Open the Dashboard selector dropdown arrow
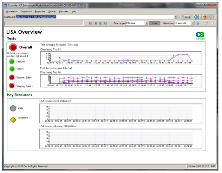The width and height of the screenshot is (222, 173). 176,17
